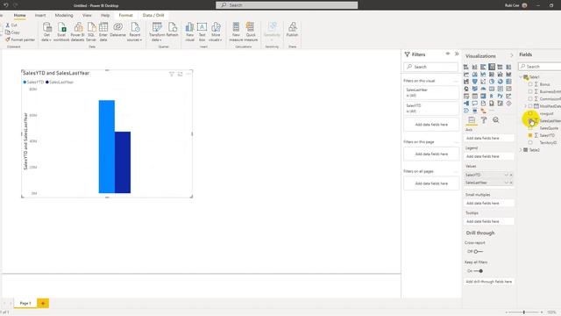Select the Matrix visualization

click(x=483, y=96)
